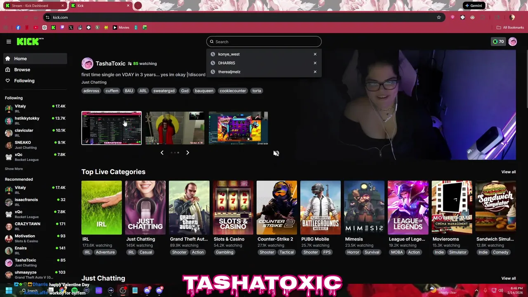Open the user profile avatar menu

click(513, 42)
